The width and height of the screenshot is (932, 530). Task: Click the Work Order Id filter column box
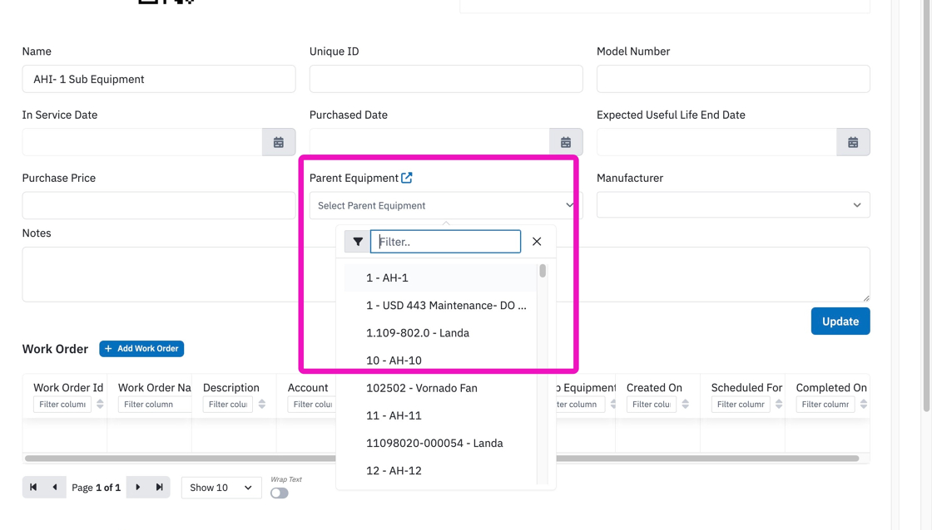tap(62, 405)
